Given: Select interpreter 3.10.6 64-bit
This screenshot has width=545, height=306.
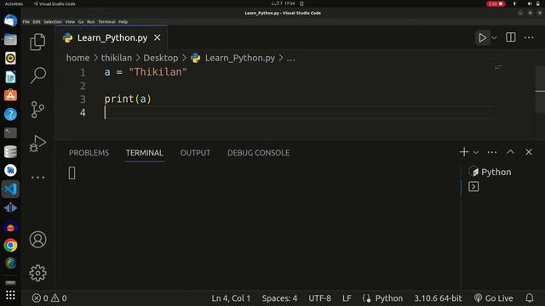Looking at the screenshot, I should click(x=438, y=298).
